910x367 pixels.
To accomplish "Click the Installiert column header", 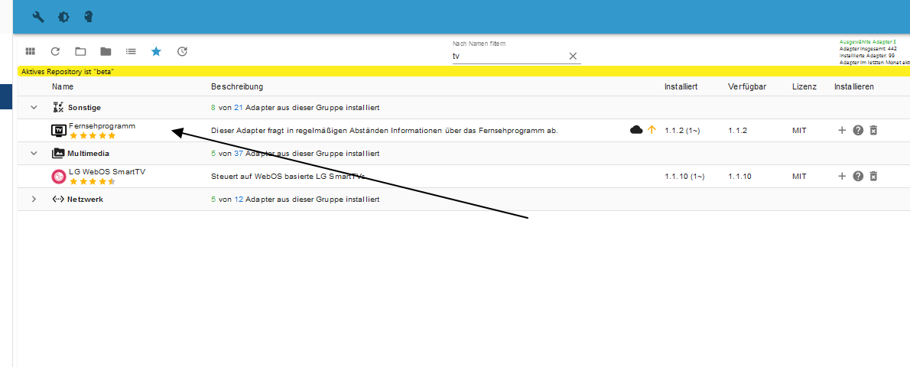I will [681, 86].
